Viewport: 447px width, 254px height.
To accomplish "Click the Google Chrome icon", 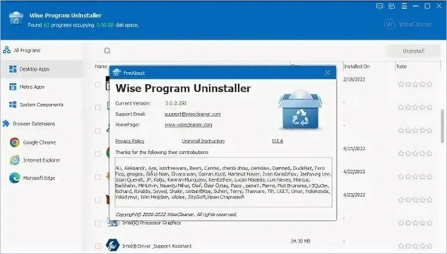I will click(14, 142).
